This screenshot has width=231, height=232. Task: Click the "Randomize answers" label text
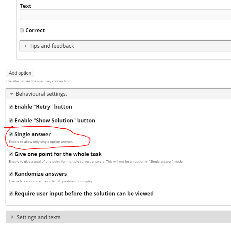point(41,174)
